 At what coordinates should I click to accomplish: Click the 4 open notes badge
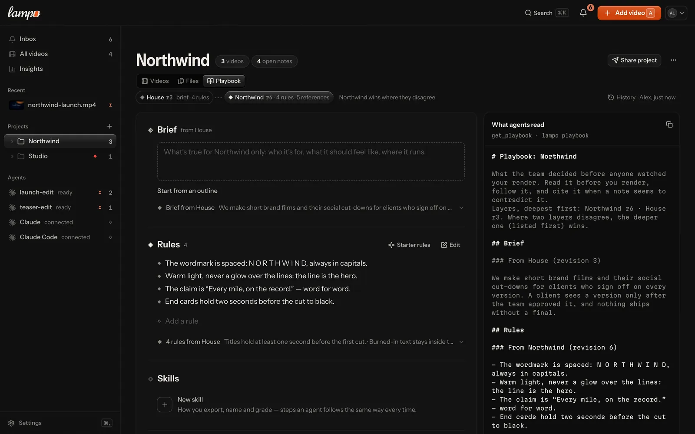[275, 61]
